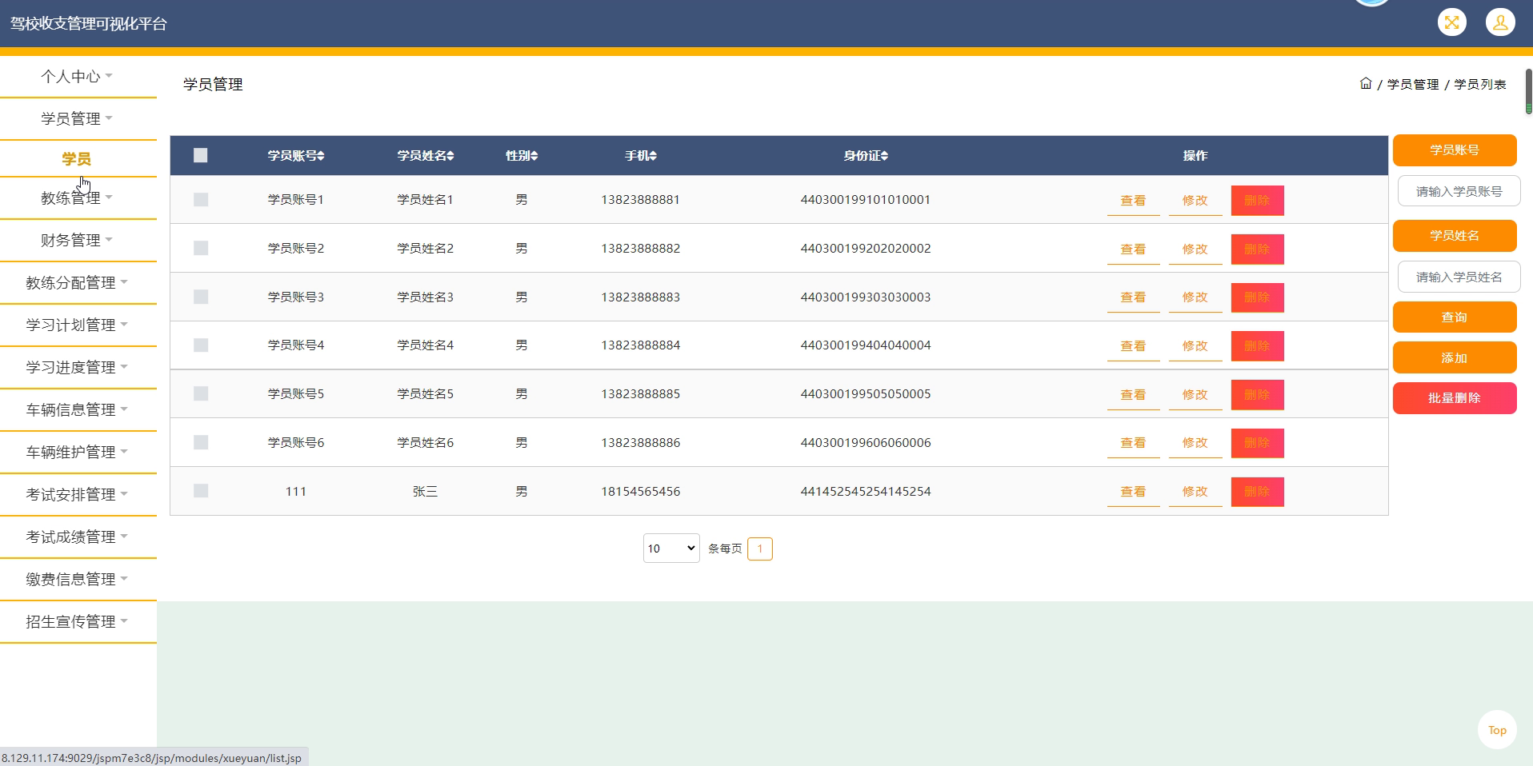Check the select-all checkbox in table header
The image size is (1533, 766).
click(201, 155)
